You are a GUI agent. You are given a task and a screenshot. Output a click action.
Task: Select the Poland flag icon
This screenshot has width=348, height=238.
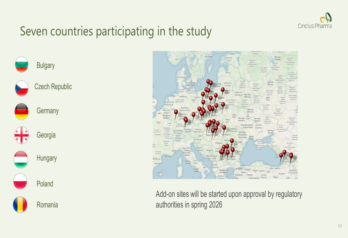click(x=20, y=182)
